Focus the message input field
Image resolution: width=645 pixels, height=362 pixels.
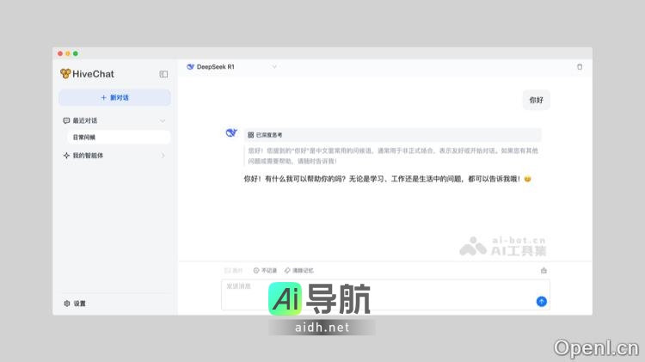(385, 295)
